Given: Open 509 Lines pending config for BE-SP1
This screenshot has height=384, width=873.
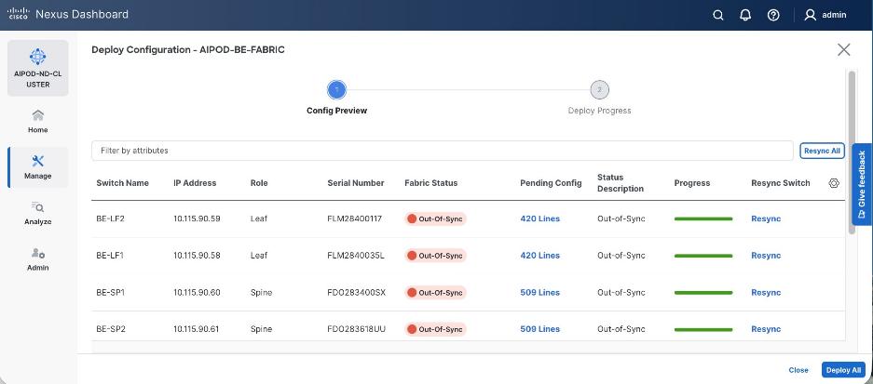Looking at the screenshot, I should pos(539,292).
